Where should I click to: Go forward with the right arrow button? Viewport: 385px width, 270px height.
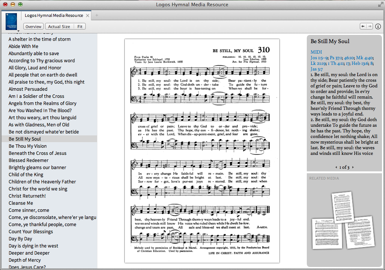coord(370,26)
